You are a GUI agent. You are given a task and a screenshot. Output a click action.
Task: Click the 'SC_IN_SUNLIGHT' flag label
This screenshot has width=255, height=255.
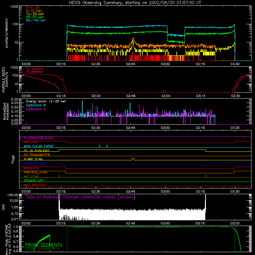click(37, 150)
